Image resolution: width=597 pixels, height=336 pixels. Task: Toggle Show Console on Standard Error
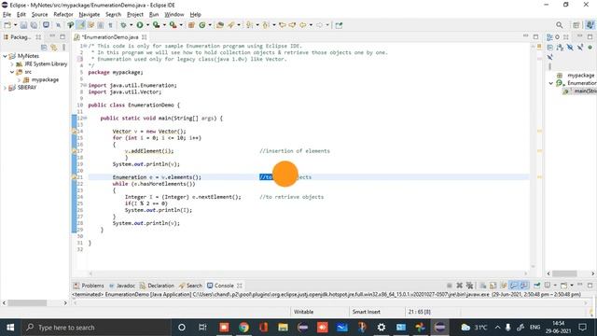524,286
